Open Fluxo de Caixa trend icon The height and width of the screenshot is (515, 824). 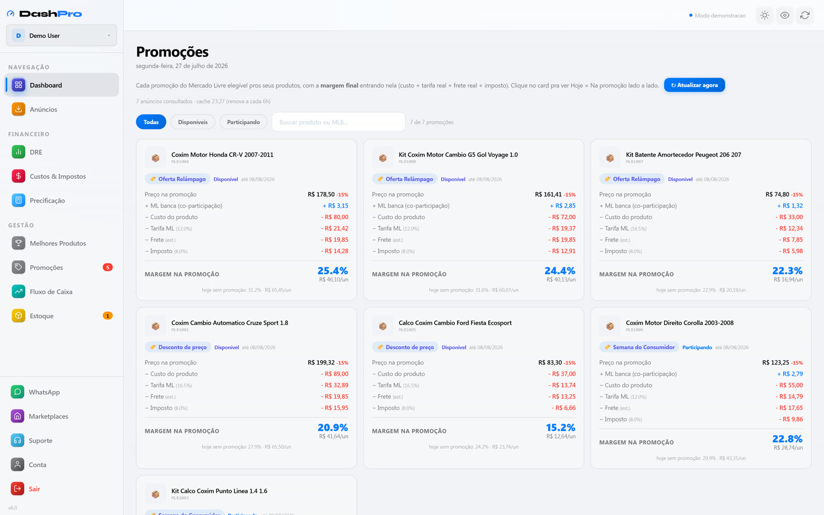[x=18, y=292]
